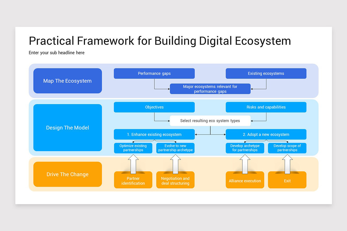Click Negotiation and deal structuring box

[175, 181]
